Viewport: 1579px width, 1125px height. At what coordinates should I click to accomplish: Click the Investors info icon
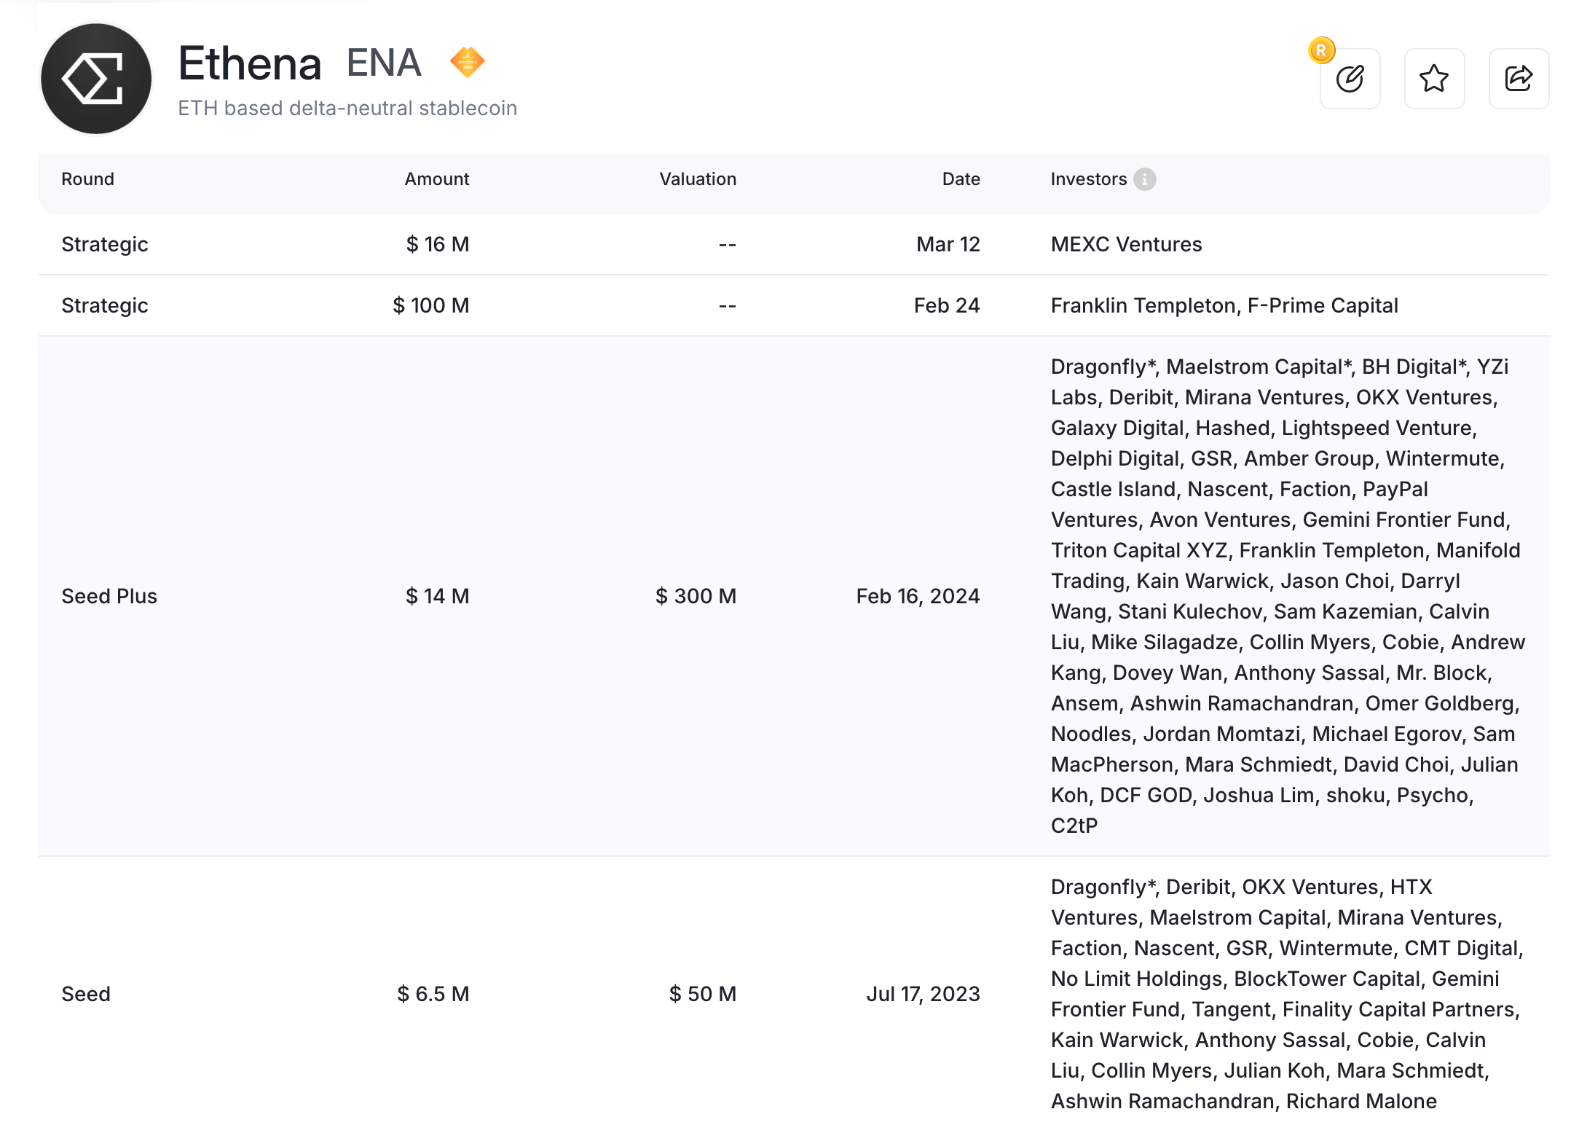coord(1144,179)
